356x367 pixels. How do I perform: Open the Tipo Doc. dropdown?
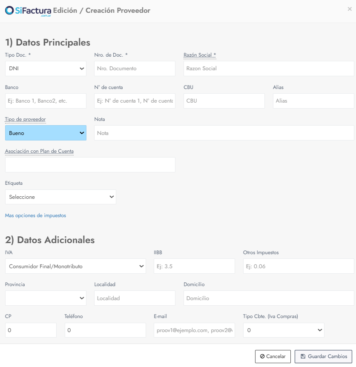click(x=46, y=69)
